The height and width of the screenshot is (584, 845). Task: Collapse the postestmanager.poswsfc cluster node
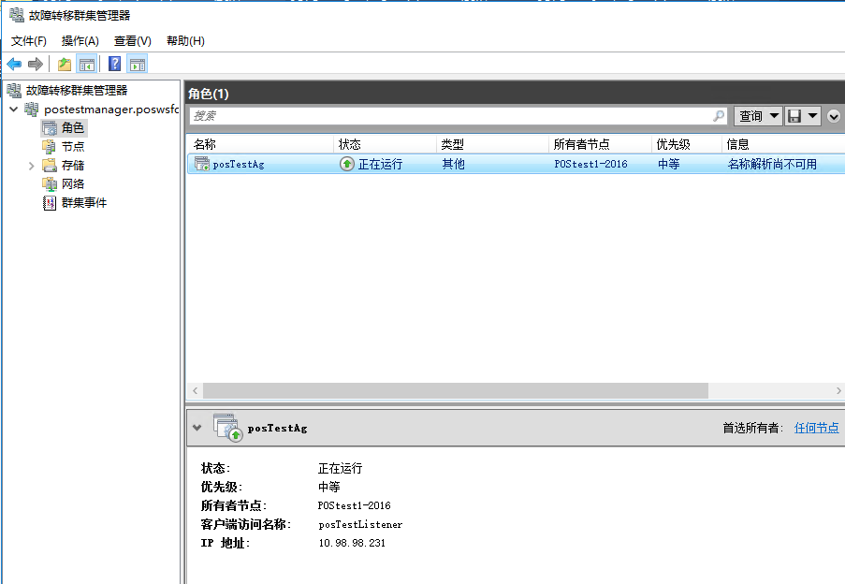pos(14,109)
